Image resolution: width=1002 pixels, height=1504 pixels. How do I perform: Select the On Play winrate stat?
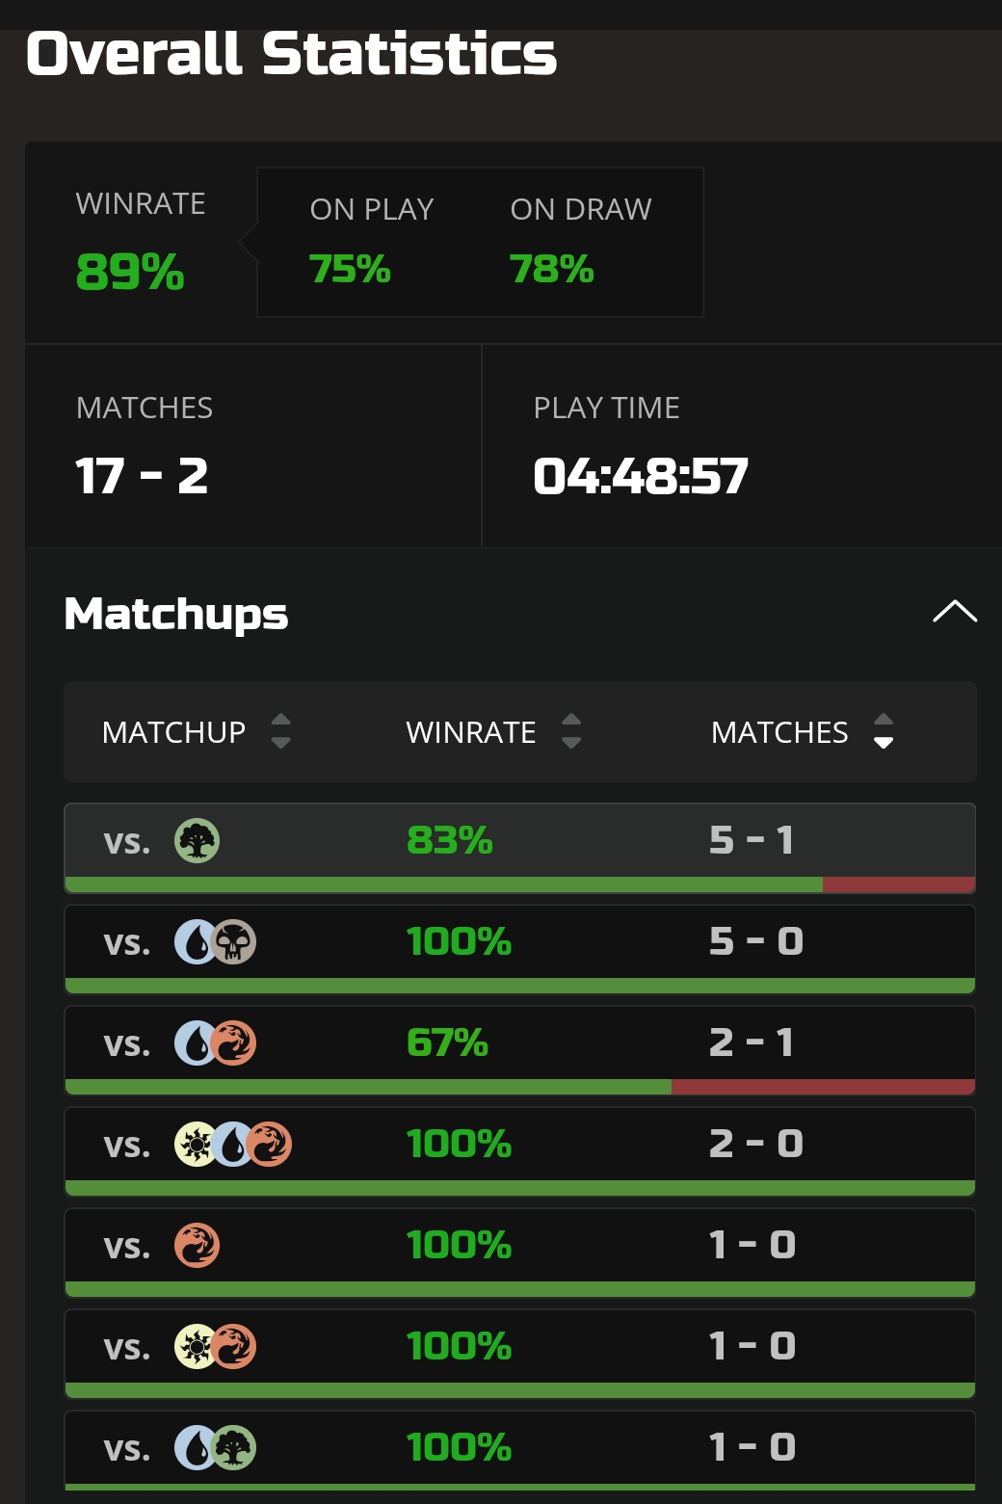(351, 270)
